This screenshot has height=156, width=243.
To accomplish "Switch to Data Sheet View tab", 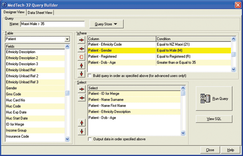I will [40, 13].
